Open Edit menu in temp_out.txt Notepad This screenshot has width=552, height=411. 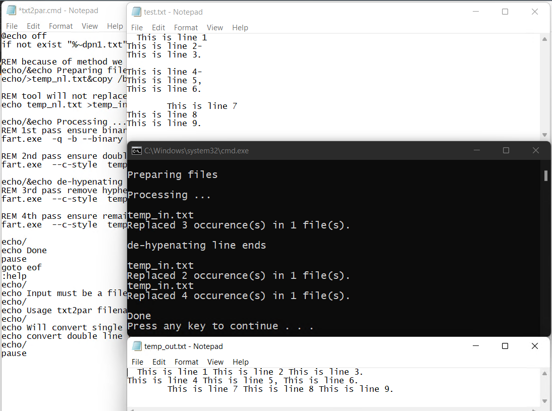pyautogui.click(x=159, y=362)
